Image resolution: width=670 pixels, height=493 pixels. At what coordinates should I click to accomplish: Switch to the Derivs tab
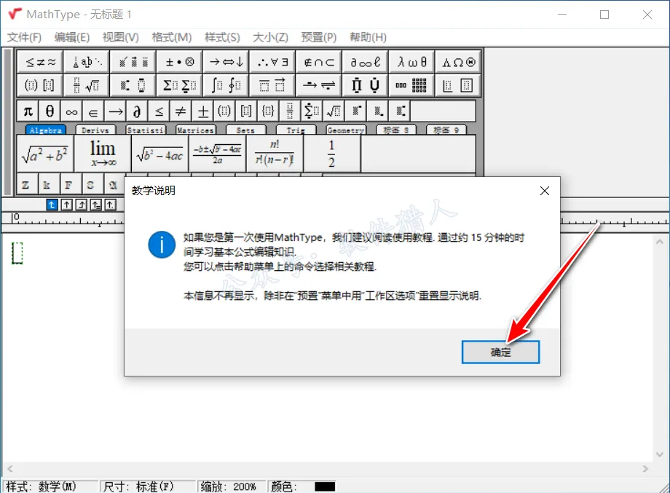click(x=95, y=130)
